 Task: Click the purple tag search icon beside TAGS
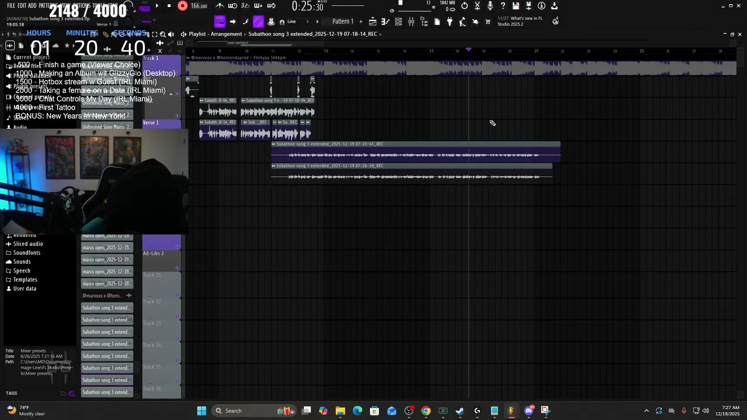click(71, 393)
